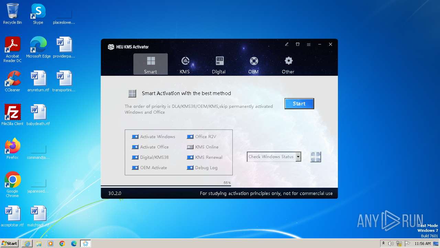This screenshot has width=440, height=248.
Task: Toggle the Activate Windows switch
Action: [x=135, y=137]
